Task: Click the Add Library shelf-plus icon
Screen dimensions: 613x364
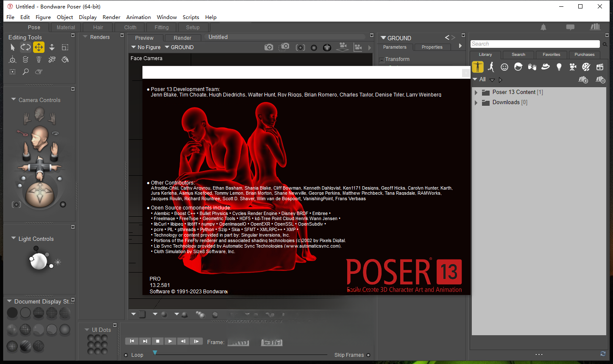Action: click(583, 80)
